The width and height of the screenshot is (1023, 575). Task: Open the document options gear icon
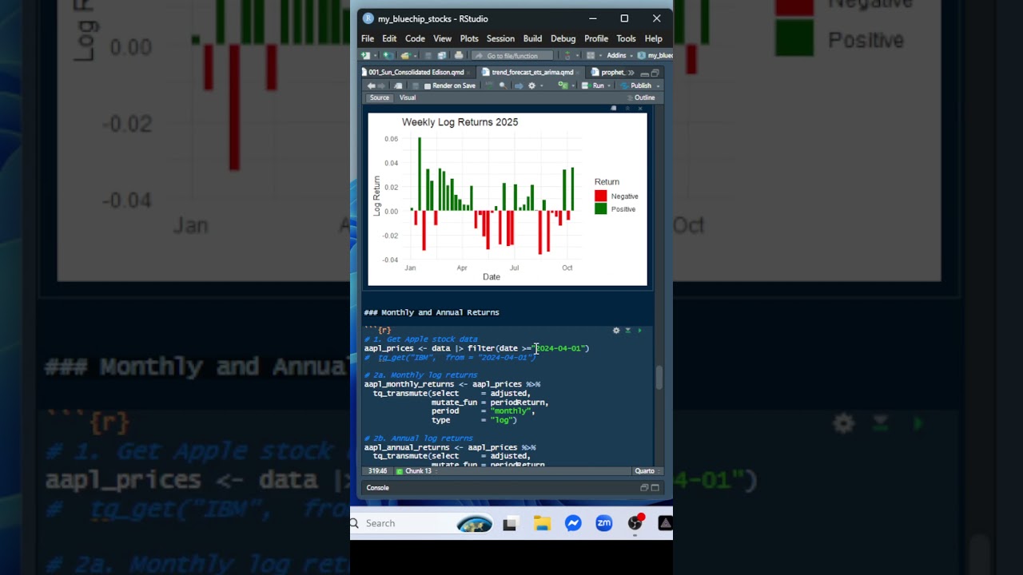coord(531,85)
